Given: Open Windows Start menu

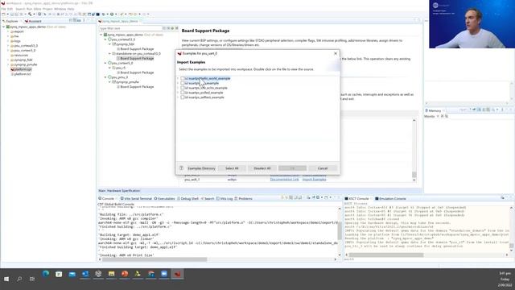Looking at the screenshot, I should pyautogui.click(x=6, y=280).
